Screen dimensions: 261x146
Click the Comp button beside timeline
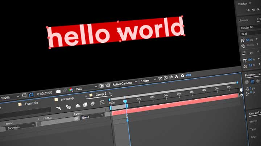[x=241, y=95]
